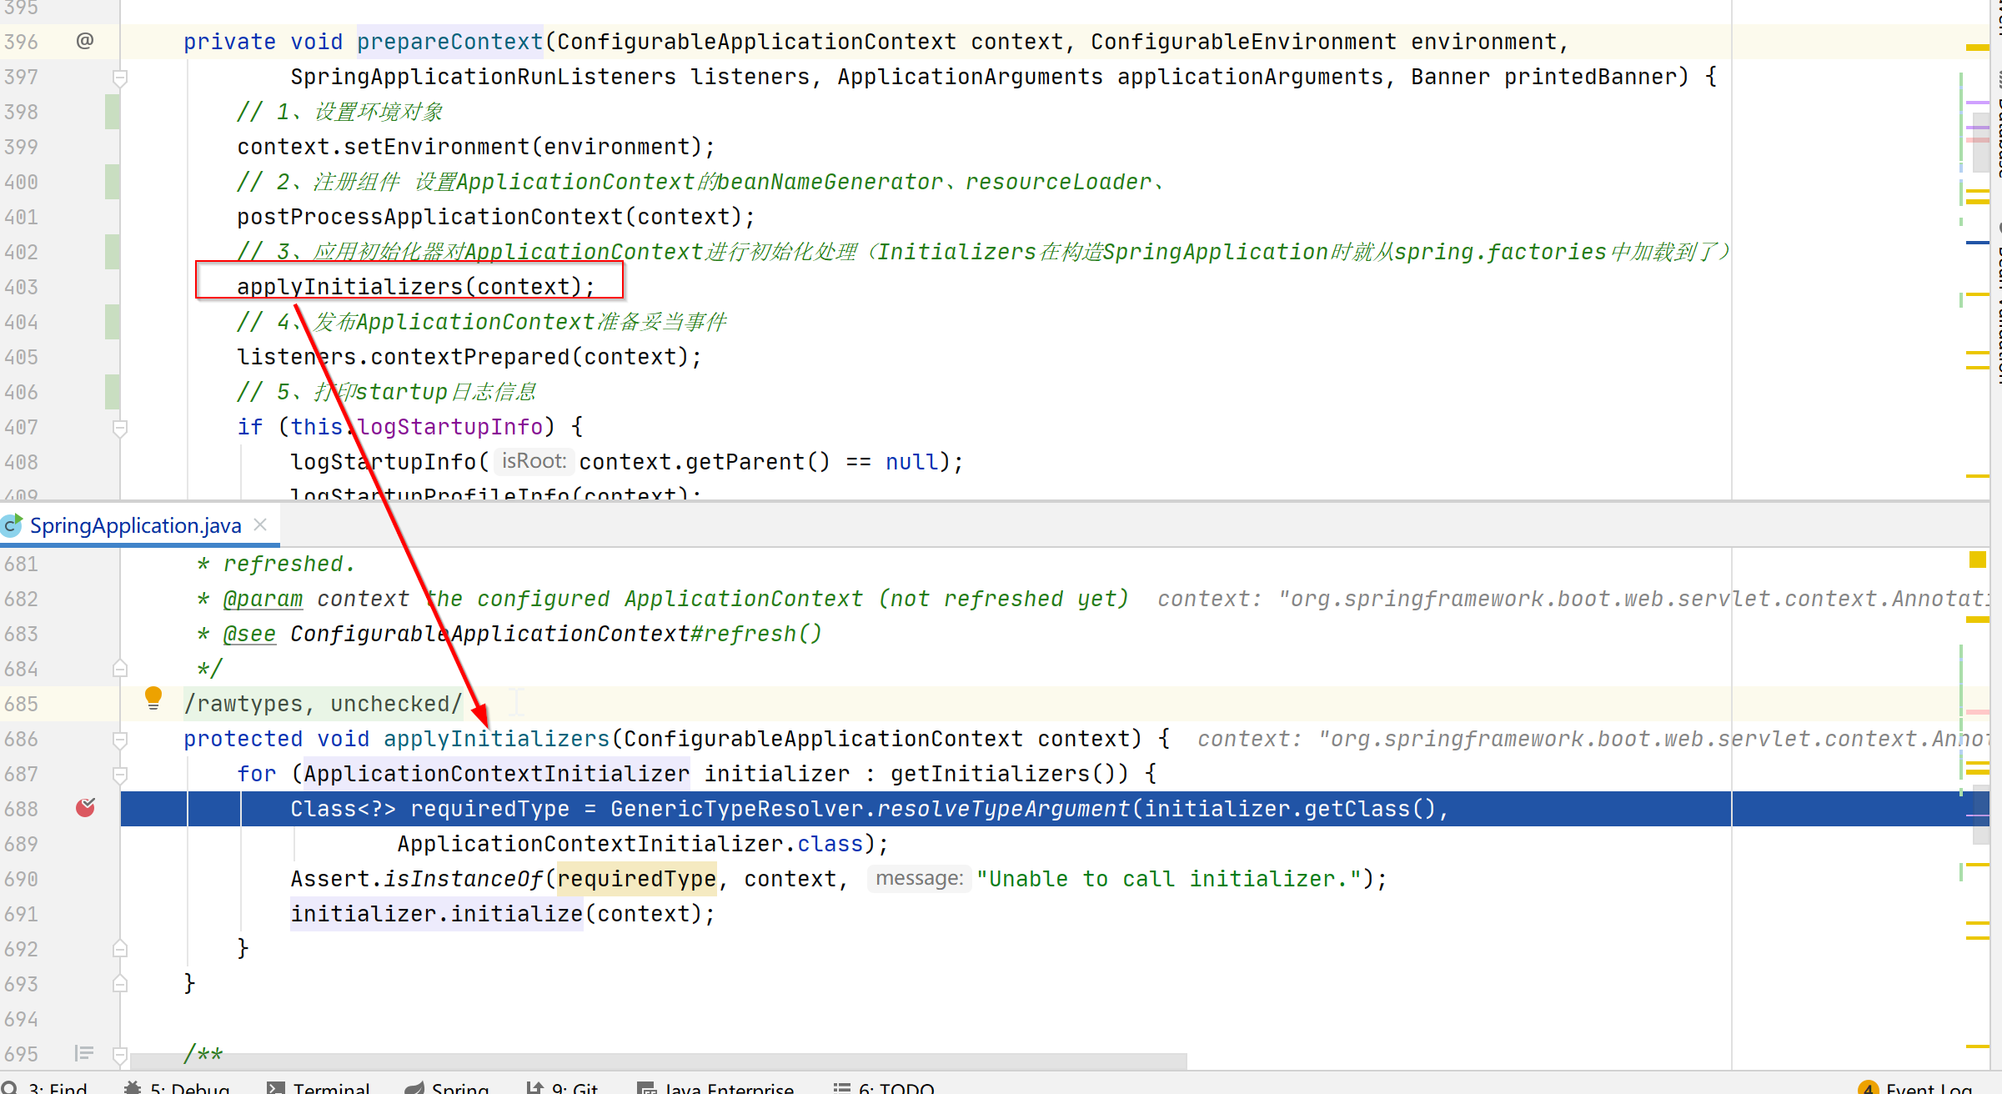Click resolveTypeArgument on the highlighted line 688
This screenshot has height=1094, width=2002.
point(1003,809)
